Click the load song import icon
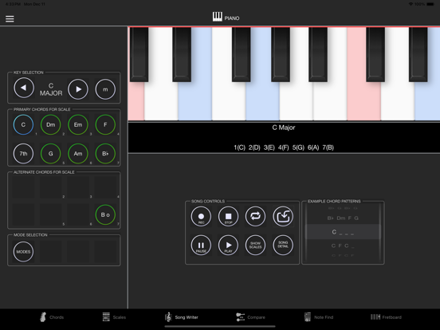The image size is (440, 330). pyautogui.click(x=283, y=216)
